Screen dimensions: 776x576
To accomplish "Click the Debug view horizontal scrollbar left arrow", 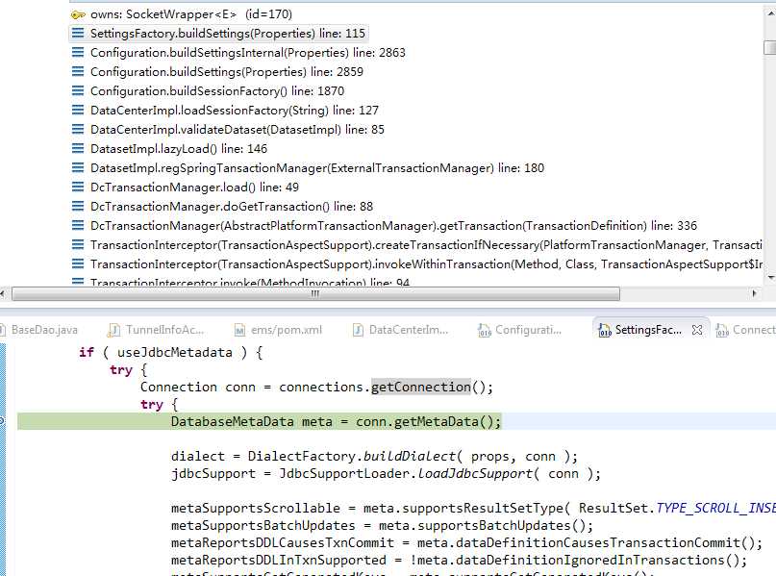I will (3, 294).
